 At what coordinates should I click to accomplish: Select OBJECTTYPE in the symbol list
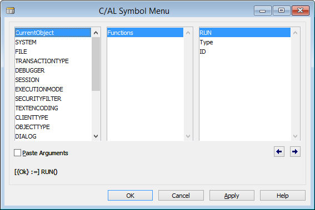53,127
